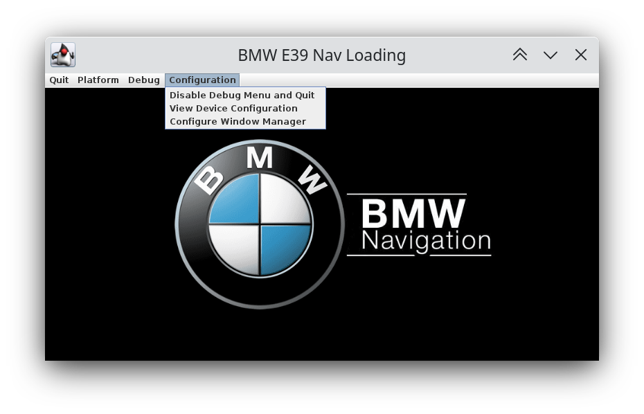Choose Configure Window Manager
Screen dimensions: 644x414
point(245,122)
